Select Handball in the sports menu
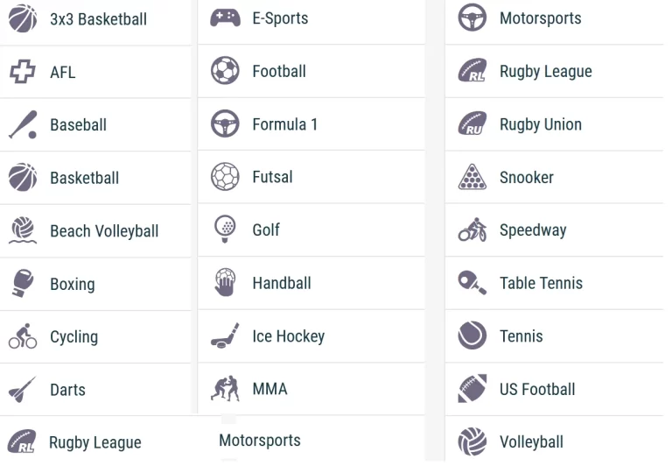This screenshot has width=672, height=466. pyautogui.click(x=311, y=283)
